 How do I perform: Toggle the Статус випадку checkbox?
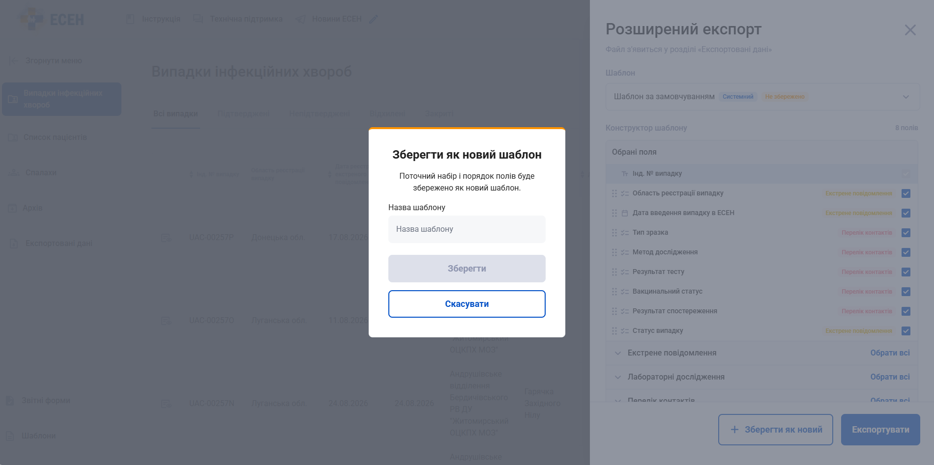pos(906,331)
